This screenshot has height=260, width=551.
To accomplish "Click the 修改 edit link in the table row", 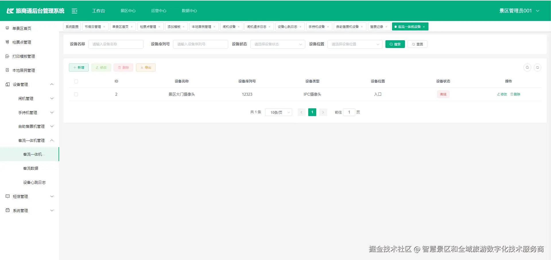I will [502, 94].
